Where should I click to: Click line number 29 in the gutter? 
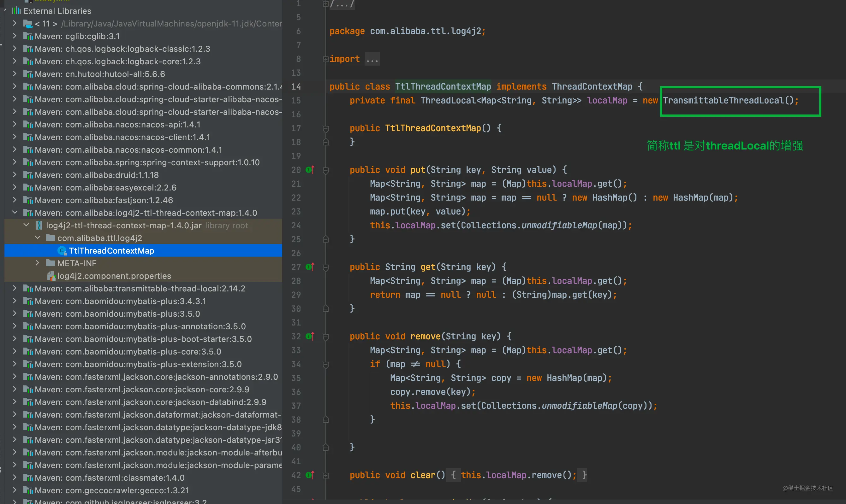click(x=296, y=295)
